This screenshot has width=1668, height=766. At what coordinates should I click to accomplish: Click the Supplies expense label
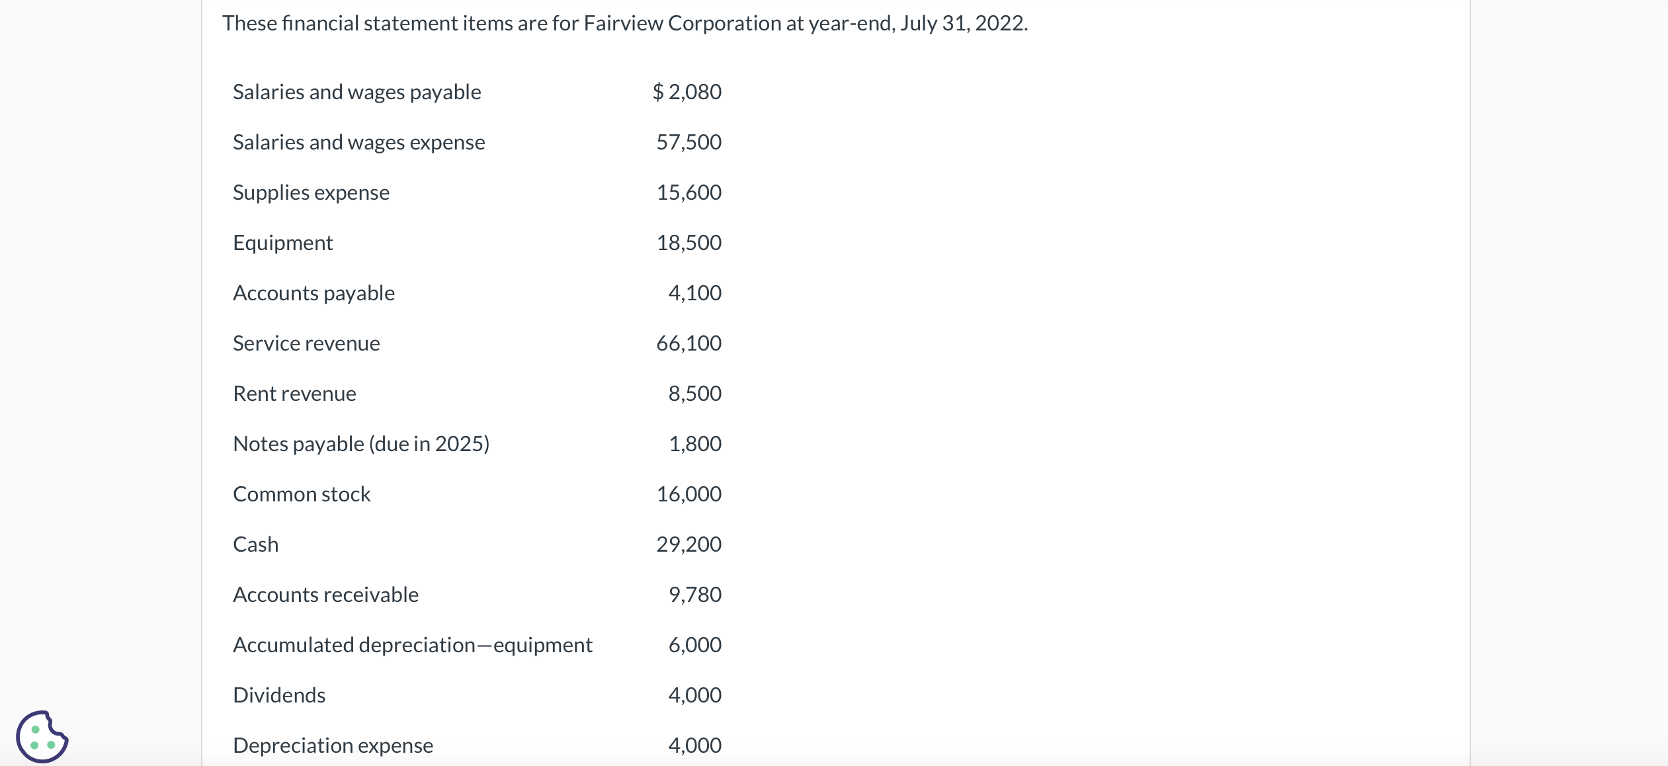pos(311,192)
